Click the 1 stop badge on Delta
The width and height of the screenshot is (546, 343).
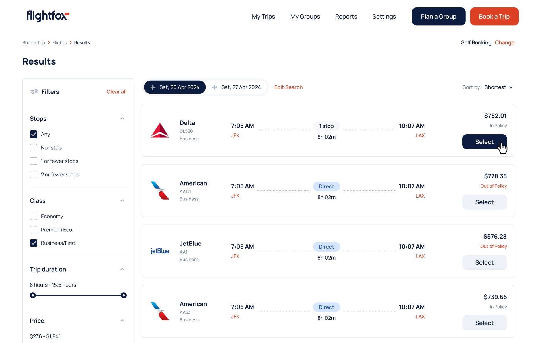(326, 126)
